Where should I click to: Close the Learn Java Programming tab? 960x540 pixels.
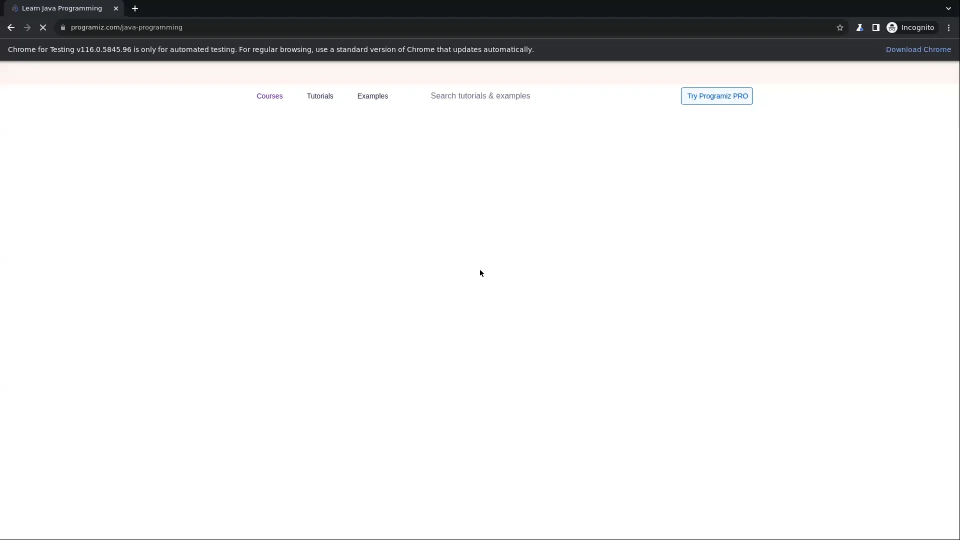click(116, 8)
